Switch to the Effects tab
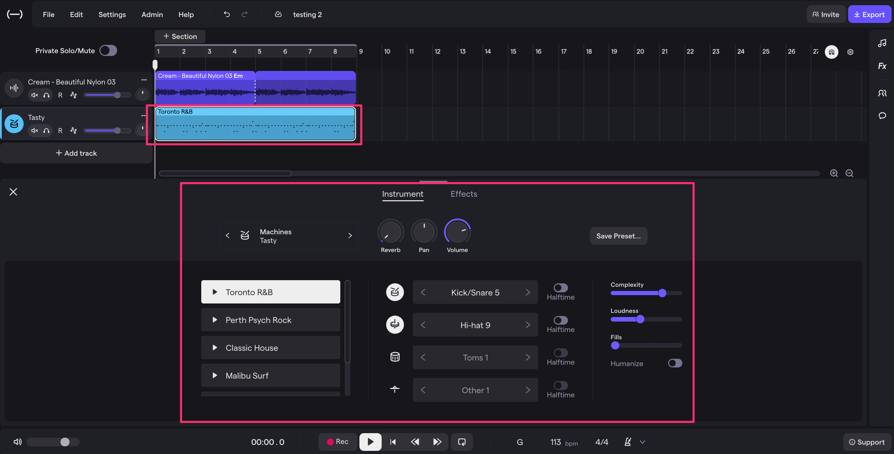This screenshot has height=454, width=894. pyautogui.click(x=464, y=194)
